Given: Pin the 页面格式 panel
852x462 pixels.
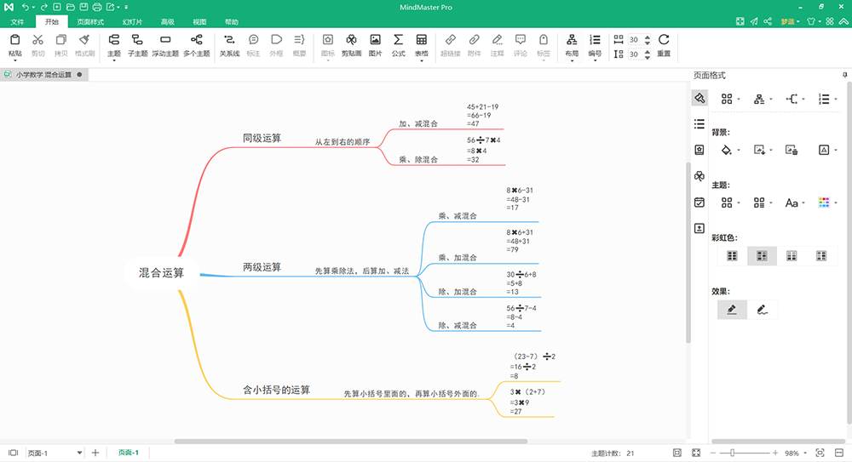Looking at the screenshot, I should tap(844, 75).
